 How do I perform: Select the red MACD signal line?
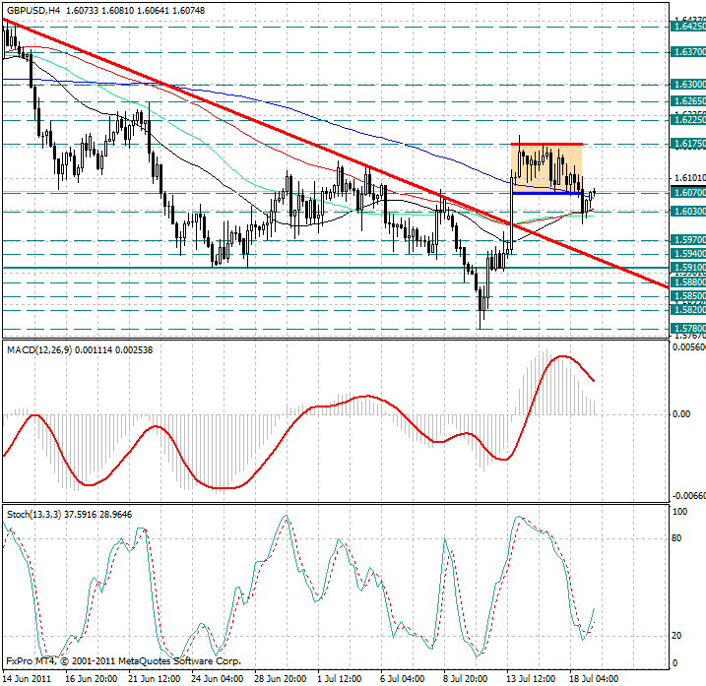pyautogui.click(x=298, y=422)
